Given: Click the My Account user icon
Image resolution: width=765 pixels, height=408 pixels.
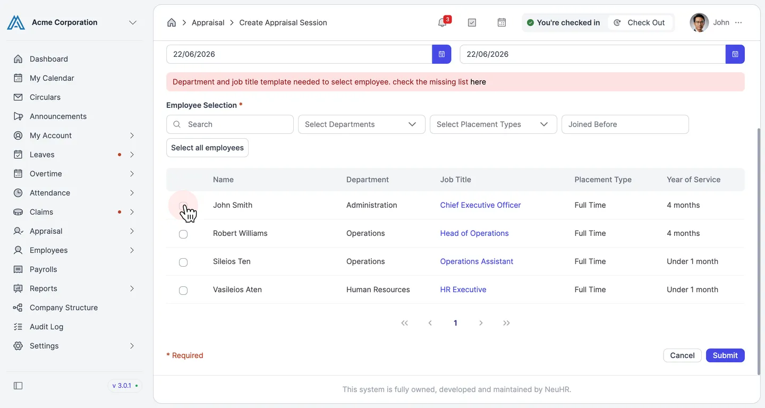Looking at the screenshot, I should 18,135.
